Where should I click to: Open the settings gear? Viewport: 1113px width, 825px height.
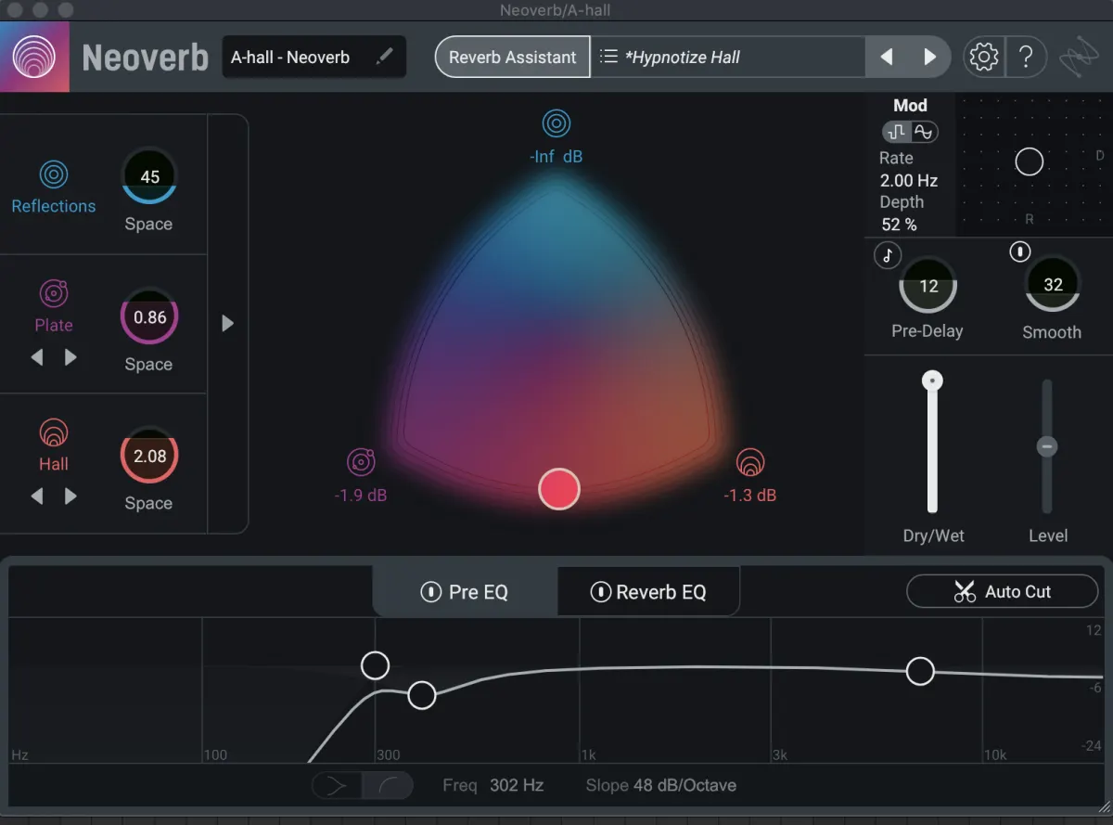[x=983, y=58]
